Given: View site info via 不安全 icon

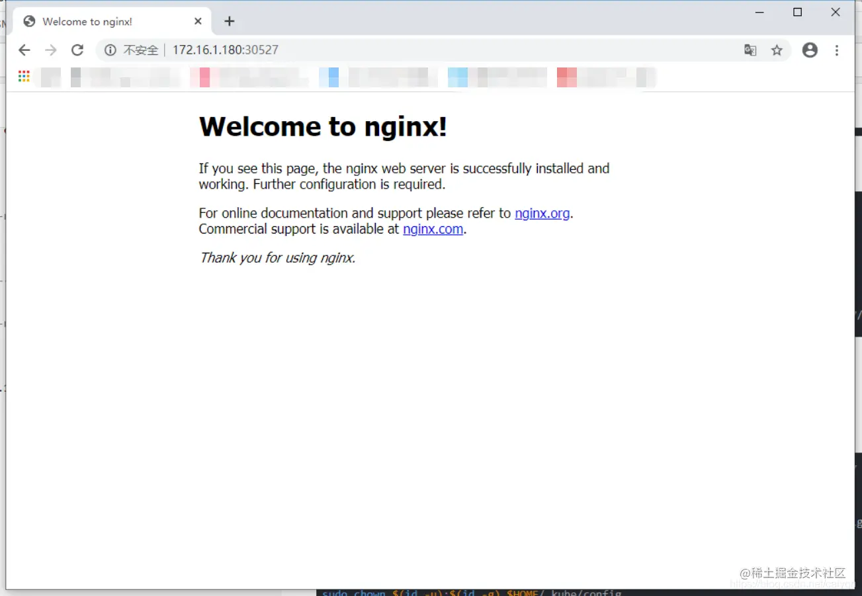Looking at the screenshot, I should (110, 50).
